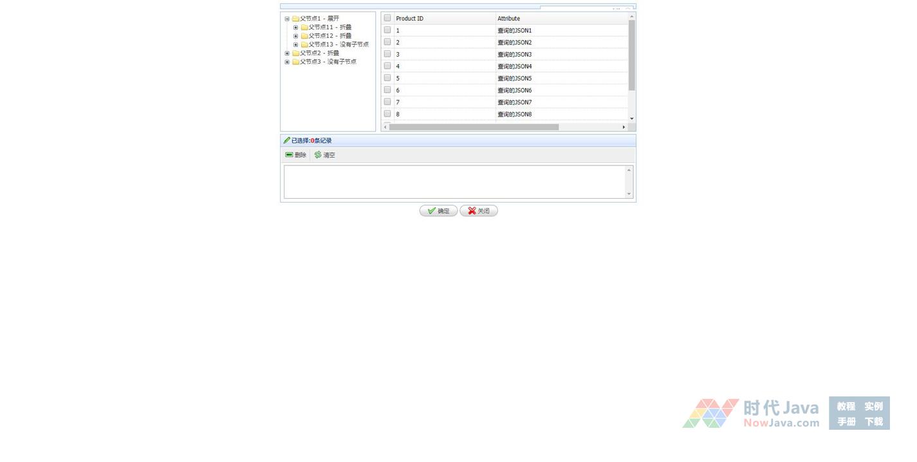This screenshot has width=917, height=462.
Task: Click the folder icon of 父节点1
Action: 295,19
